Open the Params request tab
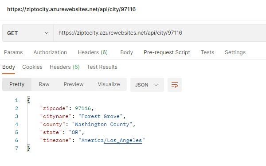Viewport: 266px width, 166px height. 13,52
